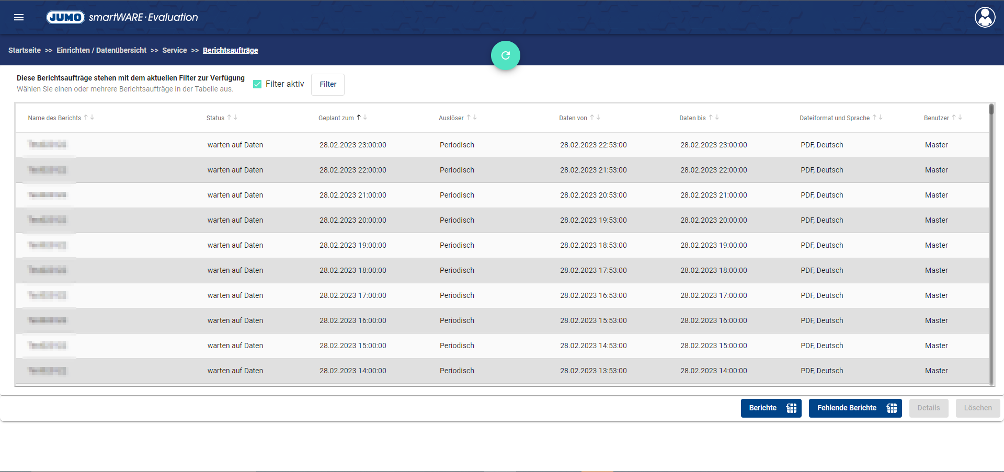Screen dimensions: 1004x472
Task: Click Dateiformat und Sprache header label
Action: (x=835, y=118)
